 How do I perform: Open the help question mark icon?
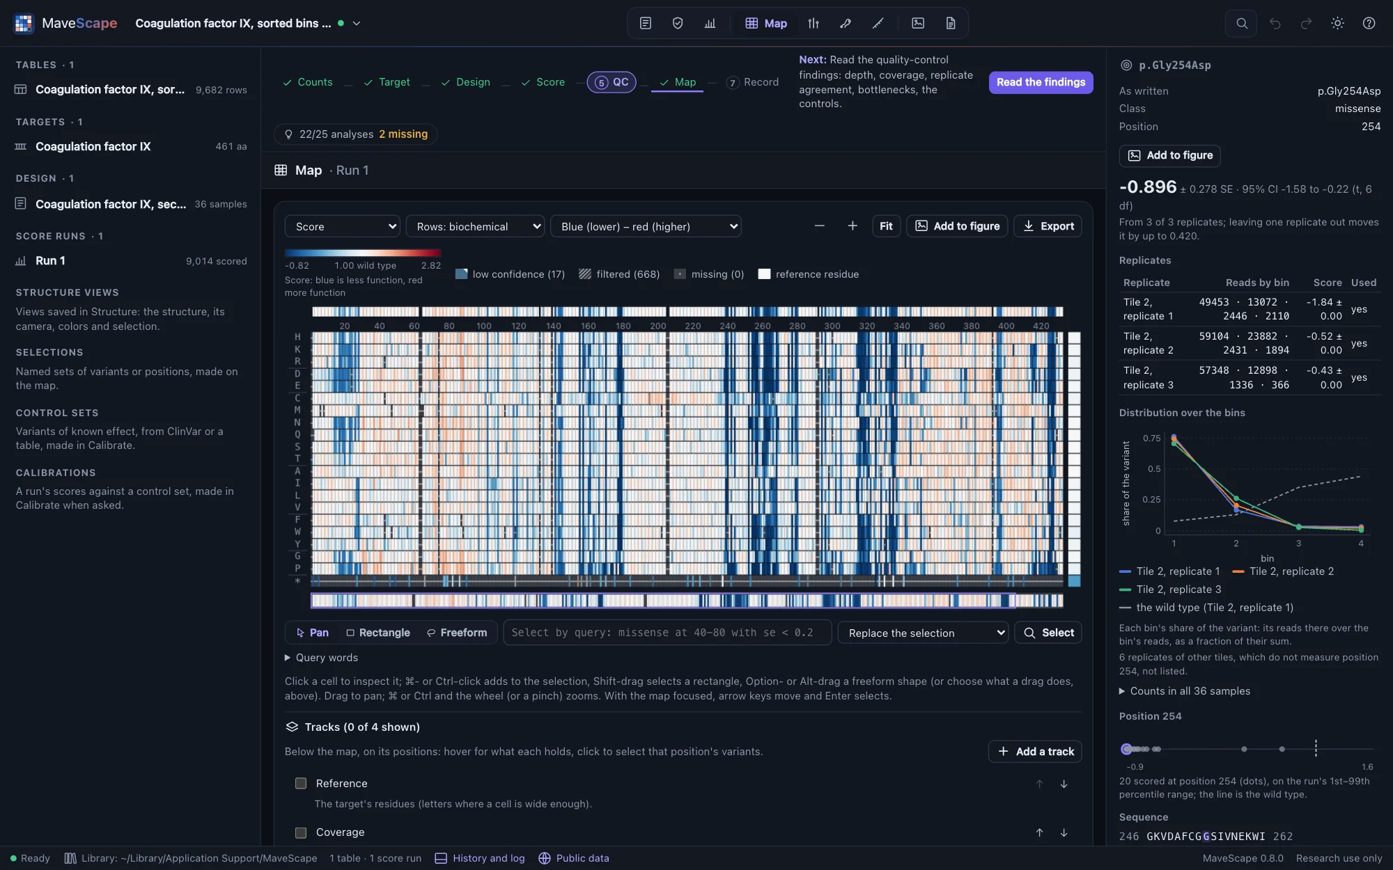click(x=1369, y=23)
